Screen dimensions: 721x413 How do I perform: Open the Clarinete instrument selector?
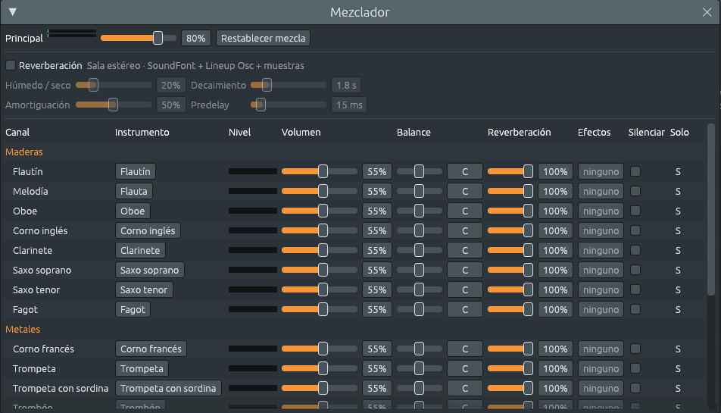click(x=140, y=251)
